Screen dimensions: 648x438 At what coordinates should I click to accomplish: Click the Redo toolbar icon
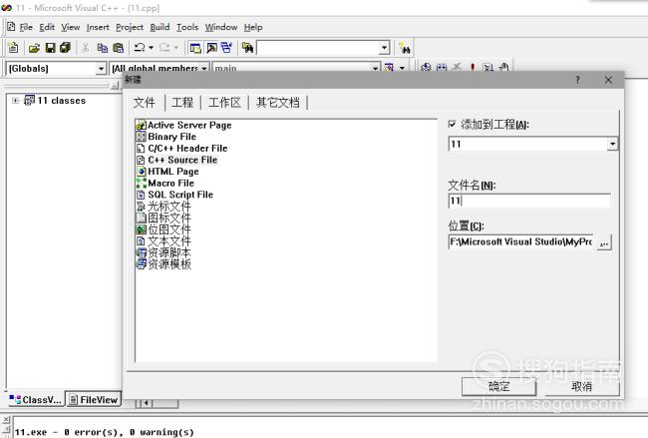tap(164, 48)
